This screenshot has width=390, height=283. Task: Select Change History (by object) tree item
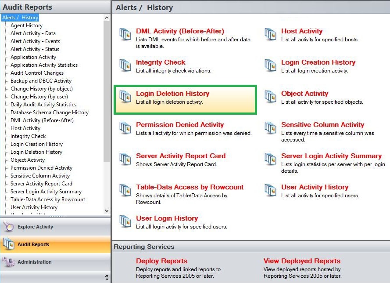(x=42, y=89)
